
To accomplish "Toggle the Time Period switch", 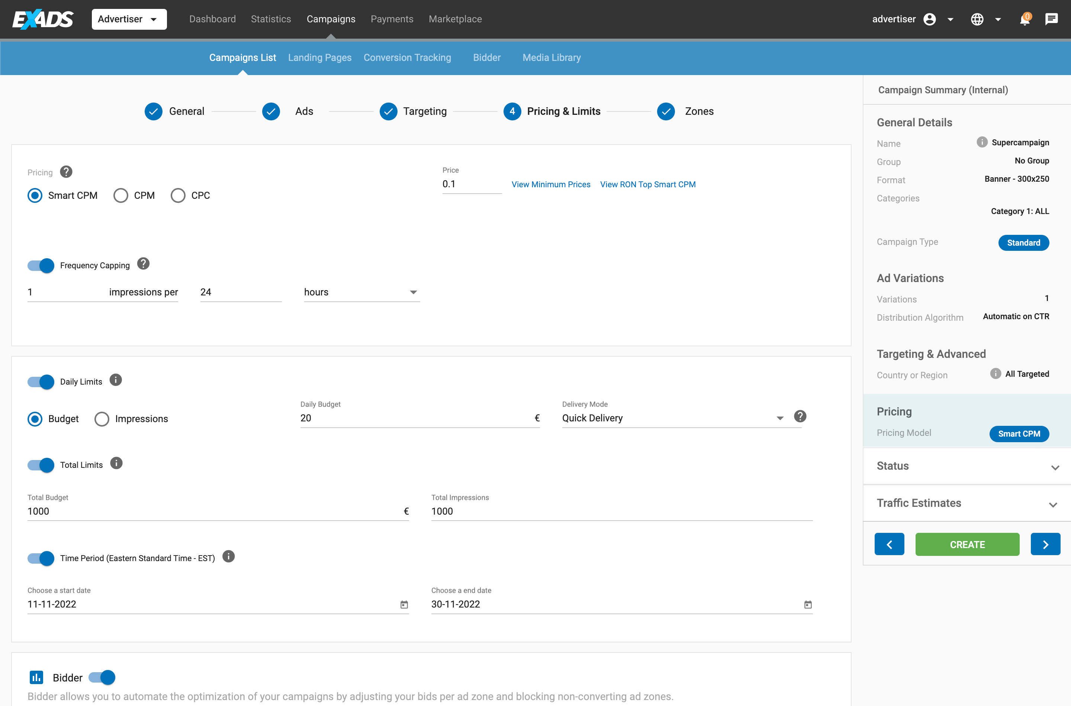I will pyautogui.click(x=41, y=558).
